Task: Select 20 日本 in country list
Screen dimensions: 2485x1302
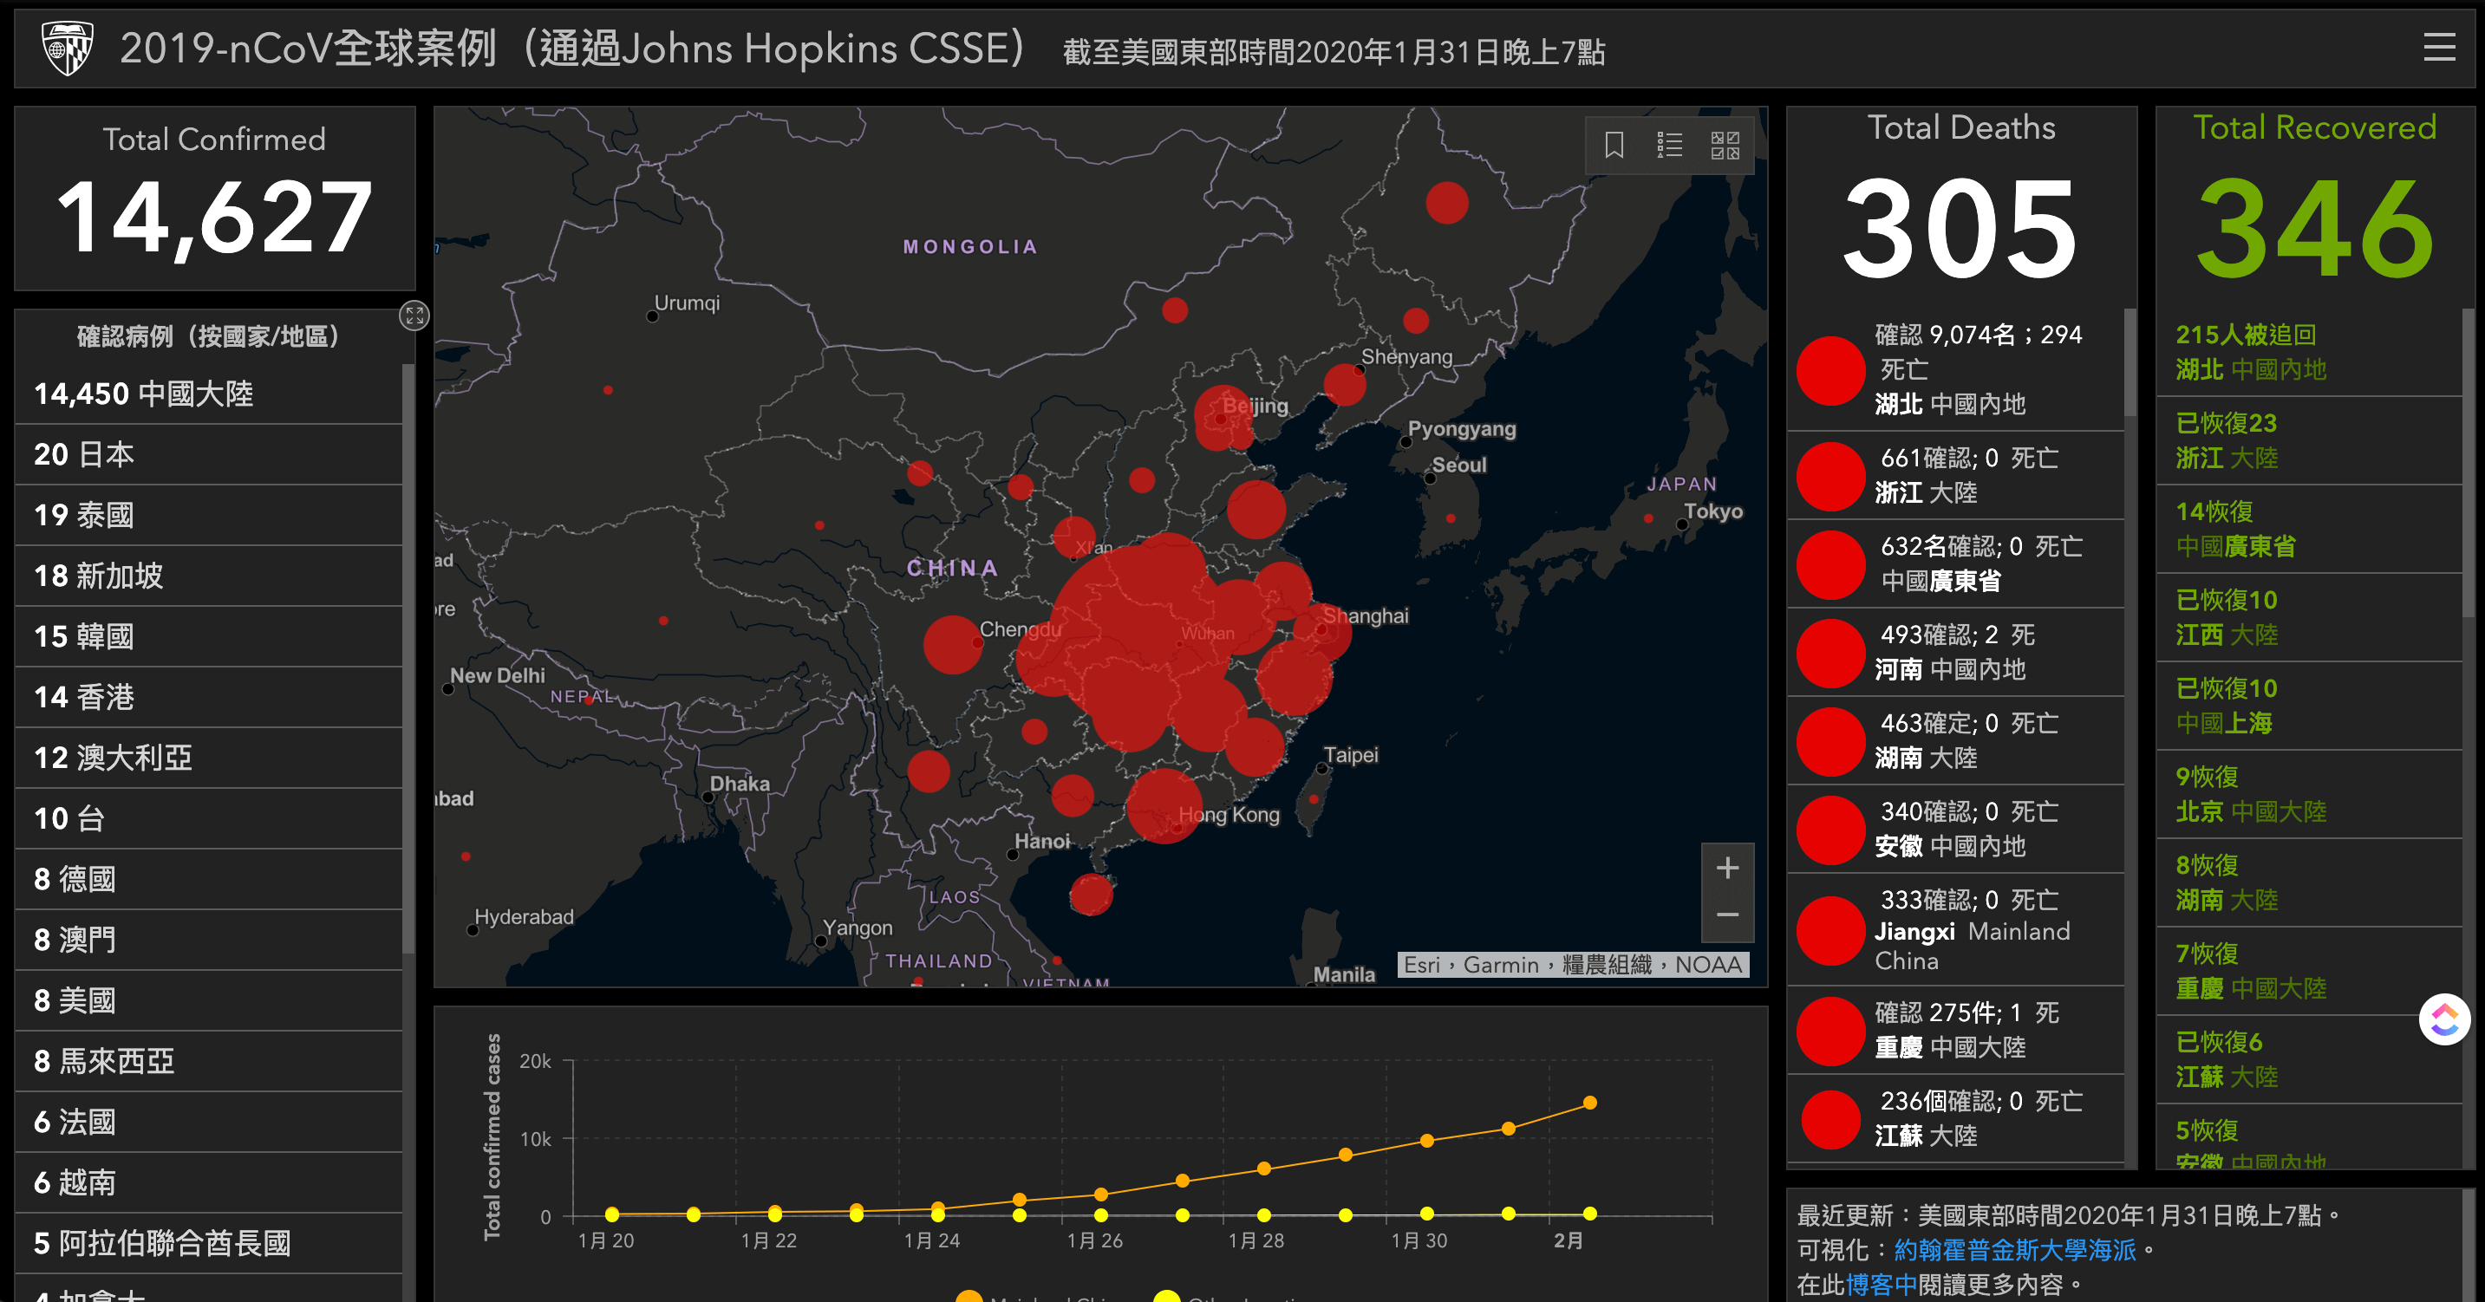Action: tap(208, 454)
